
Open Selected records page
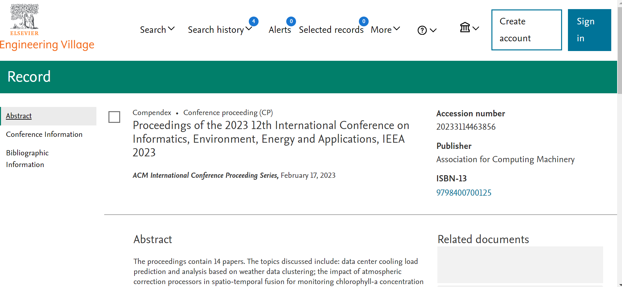pos(331,30)
